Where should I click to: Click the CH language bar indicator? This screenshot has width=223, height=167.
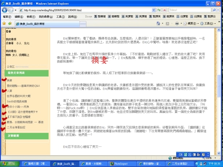(x=181, y=154)
